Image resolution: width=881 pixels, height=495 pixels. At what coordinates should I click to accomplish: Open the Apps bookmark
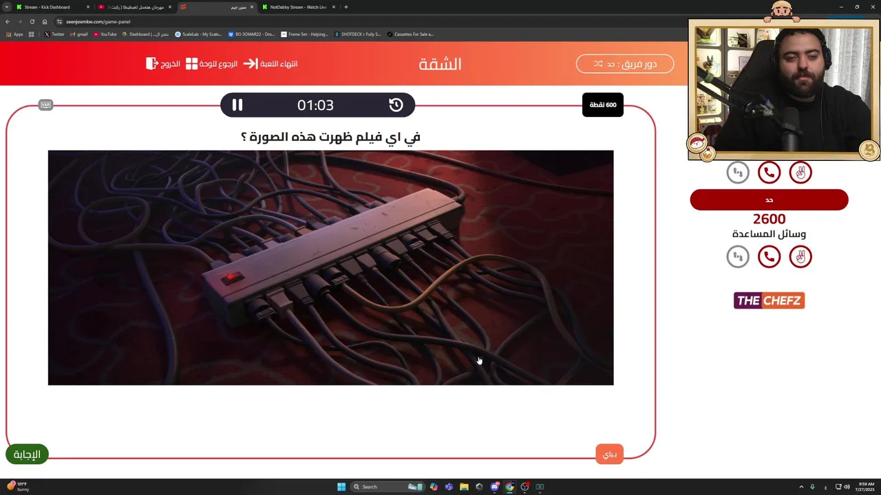point(14,34)
